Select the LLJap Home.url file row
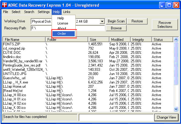 (x=88, y=86)
